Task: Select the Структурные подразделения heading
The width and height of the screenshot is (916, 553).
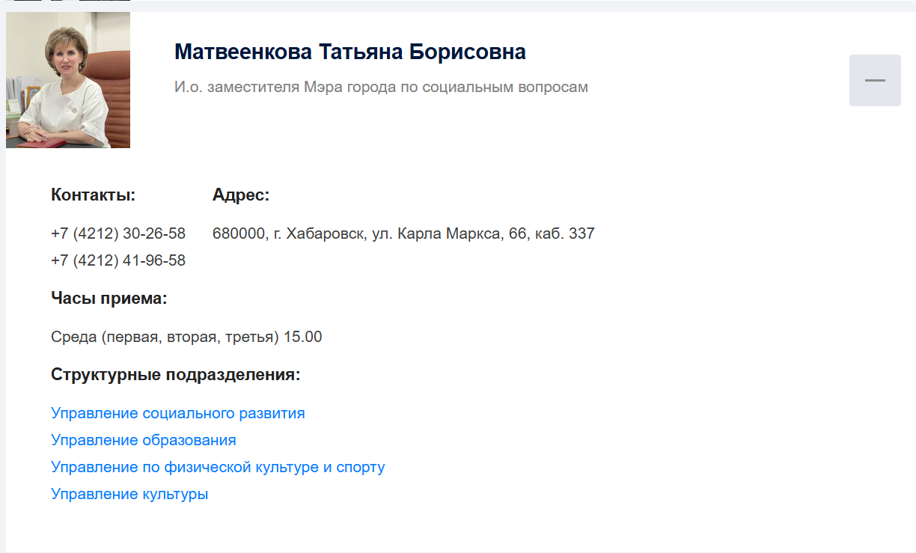Action: coord(175,374)
